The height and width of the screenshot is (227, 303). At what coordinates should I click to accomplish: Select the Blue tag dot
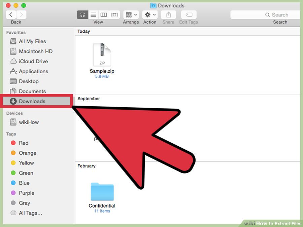pyautogui.click(x=13, y=183)
